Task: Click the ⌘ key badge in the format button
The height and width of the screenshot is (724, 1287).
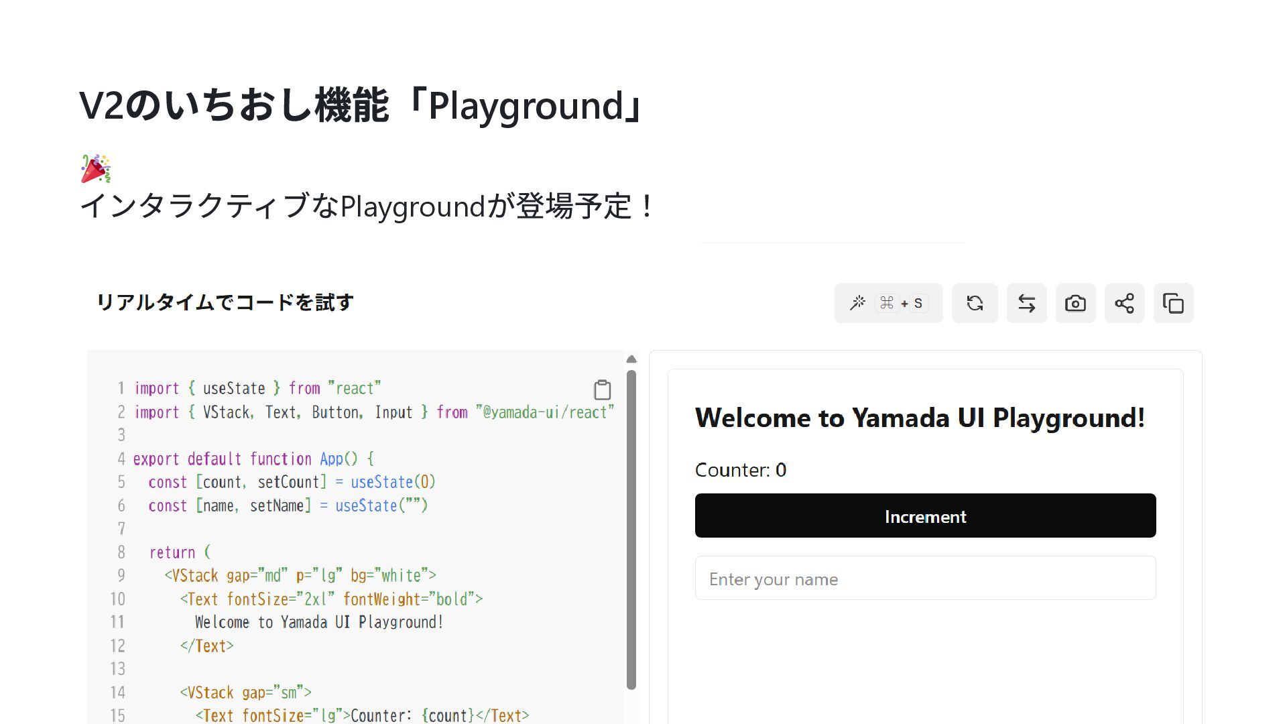Action: tap(887, 303)
